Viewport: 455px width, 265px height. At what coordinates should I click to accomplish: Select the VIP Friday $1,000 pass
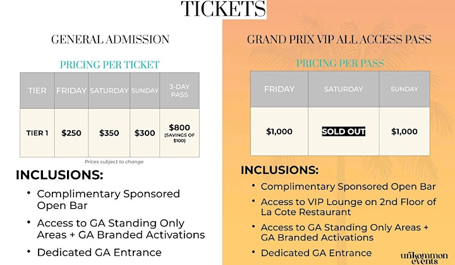279,132
